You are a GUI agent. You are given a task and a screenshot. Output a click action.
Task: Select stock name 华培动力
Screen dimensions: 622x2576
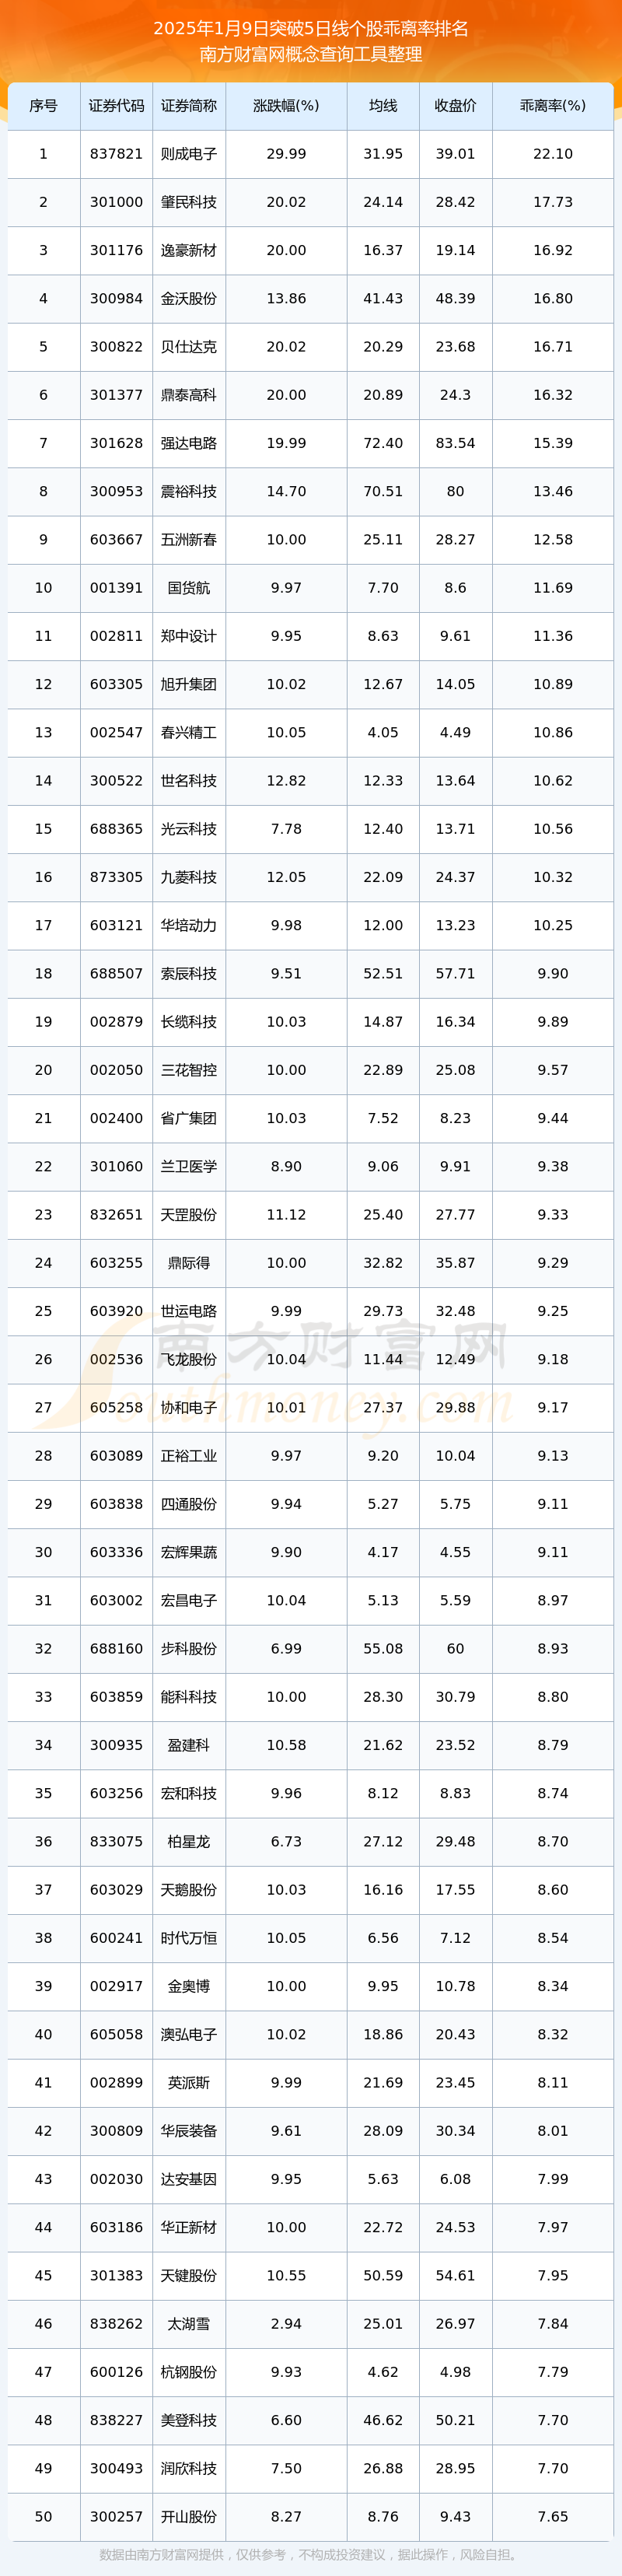tap(189, 925)
